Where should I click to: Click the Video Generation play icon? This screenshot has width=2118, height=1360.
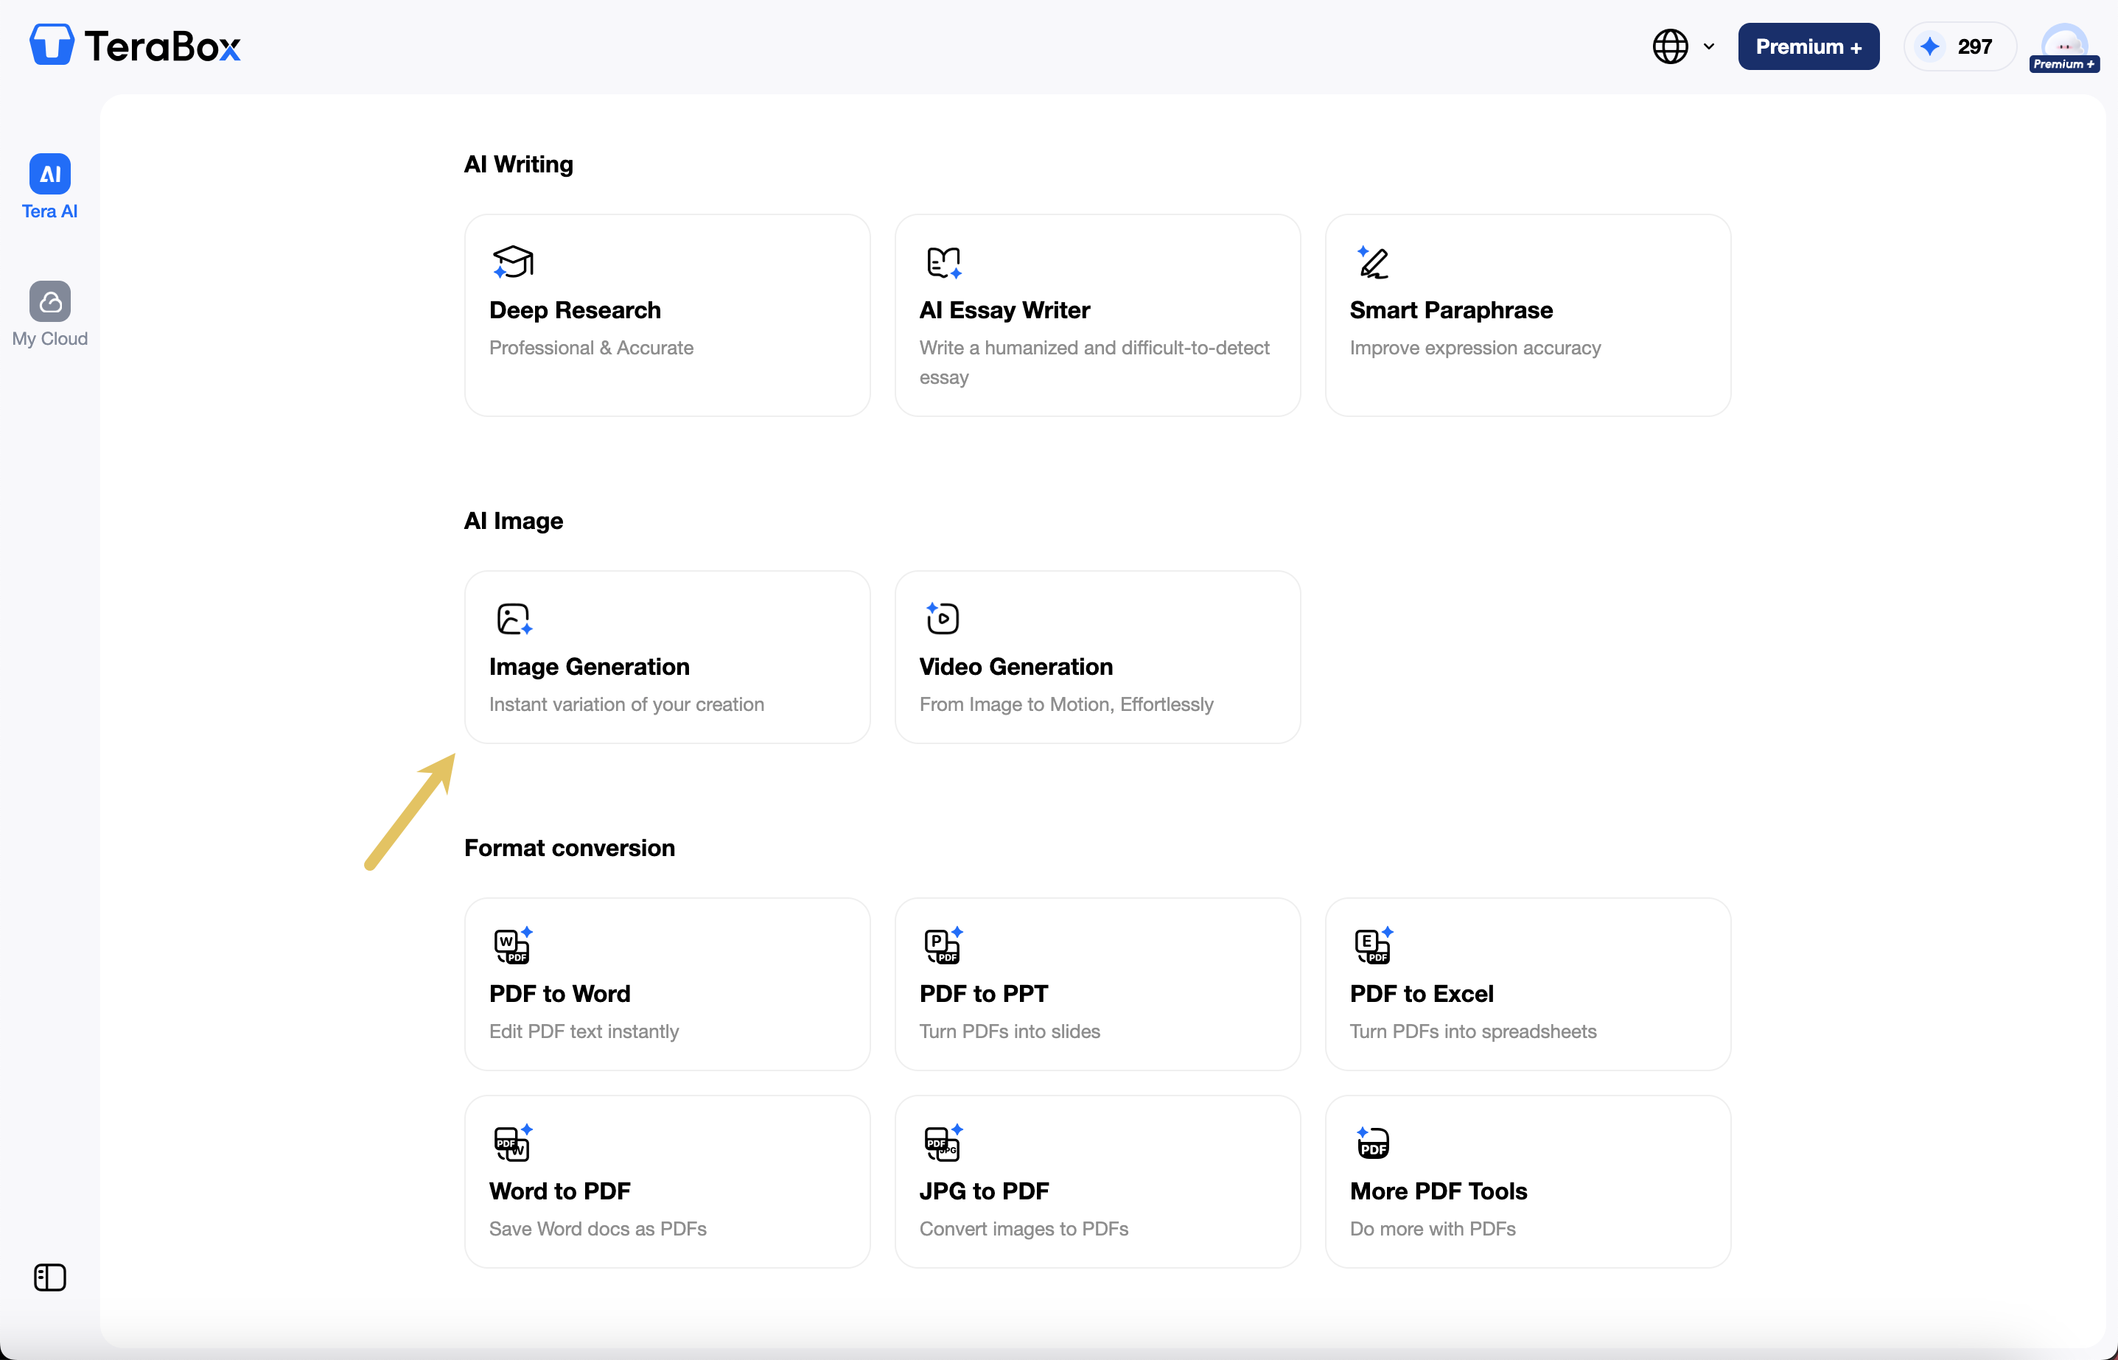pyautogui.click(x=943, y=618)
